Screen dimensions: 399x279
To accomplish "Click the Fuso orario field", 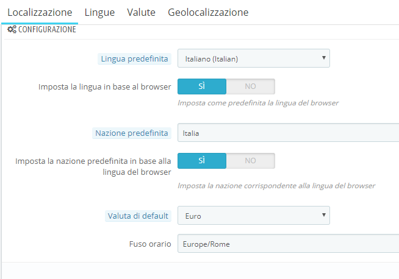I will (x=288, y=244).
